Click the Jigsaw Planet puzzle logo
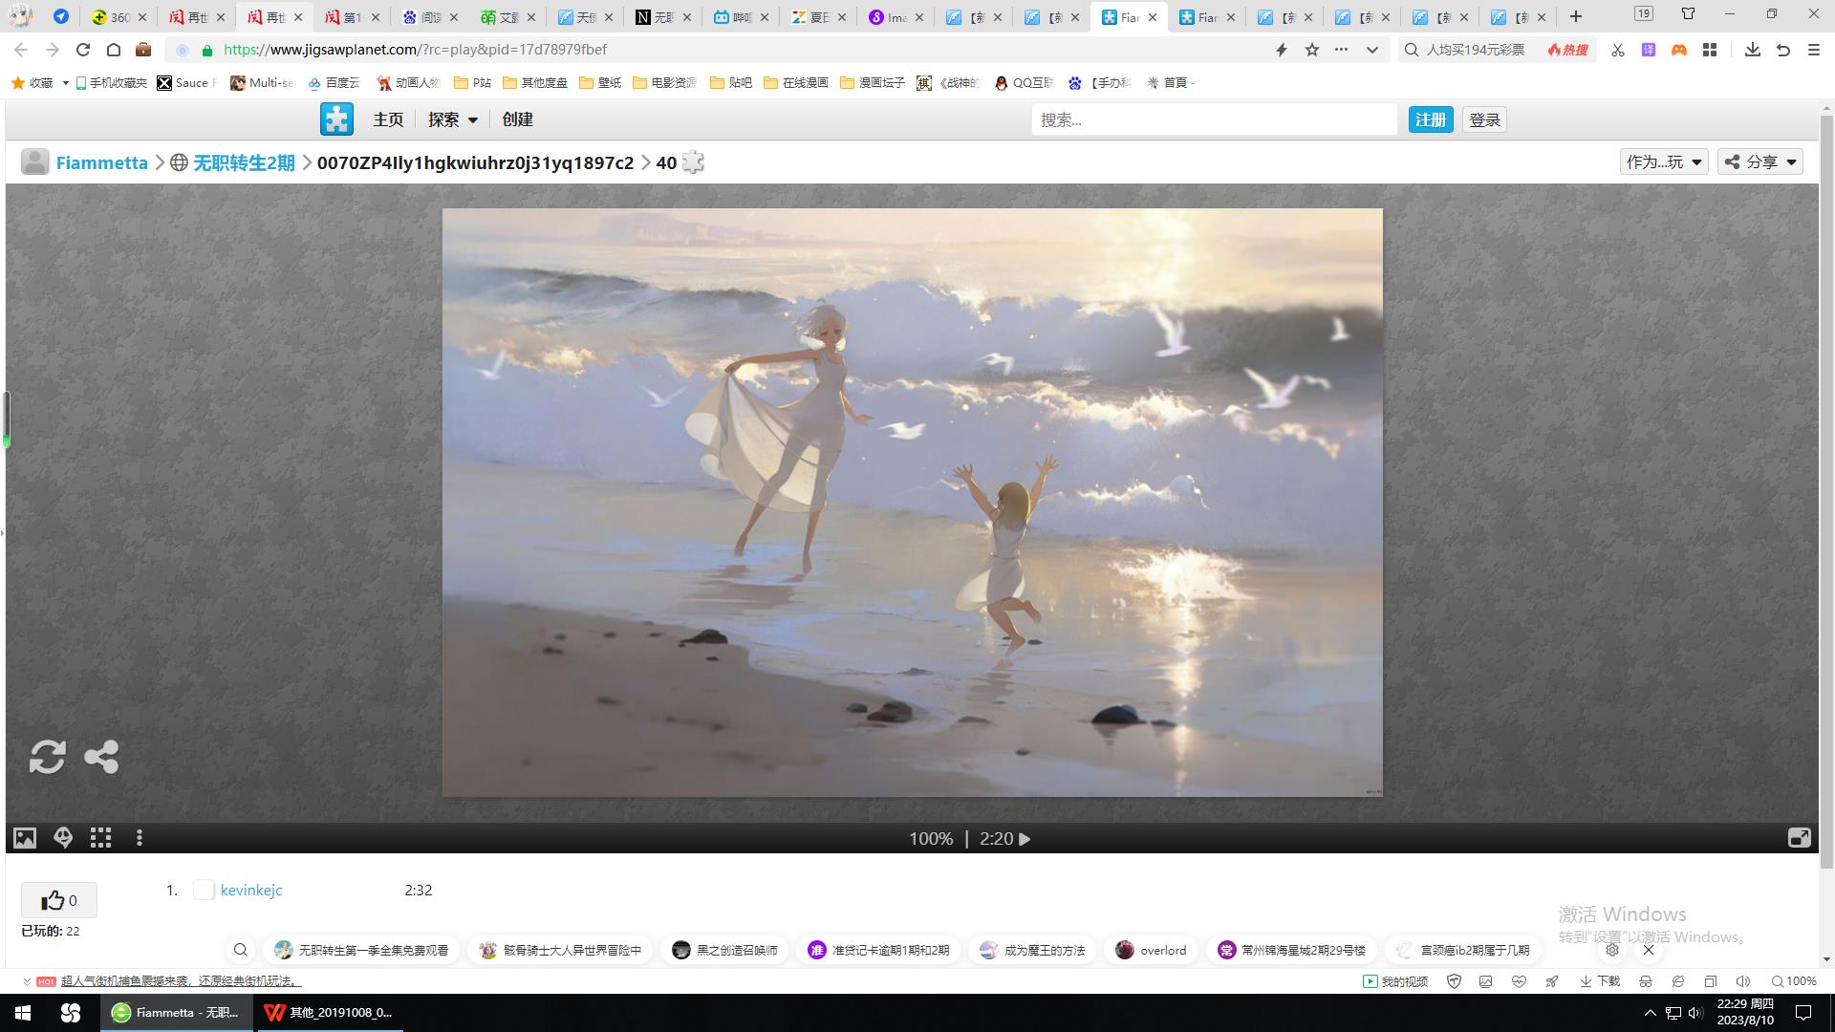The width and height of the screenshot is (1835, 1032). 336,119
